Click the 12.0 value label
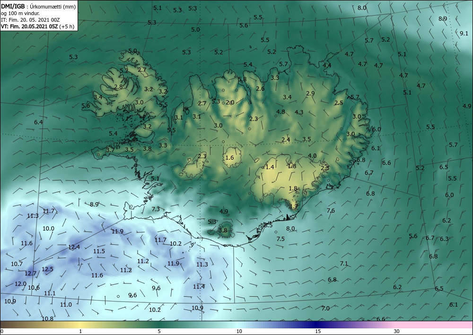 tap(20, 284)
